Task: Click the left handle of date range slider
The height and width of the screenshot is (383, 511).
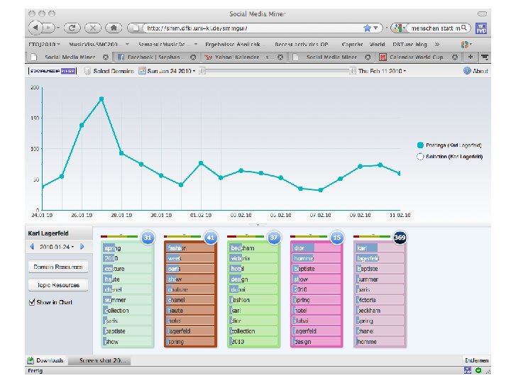Action: click(202, 71)
